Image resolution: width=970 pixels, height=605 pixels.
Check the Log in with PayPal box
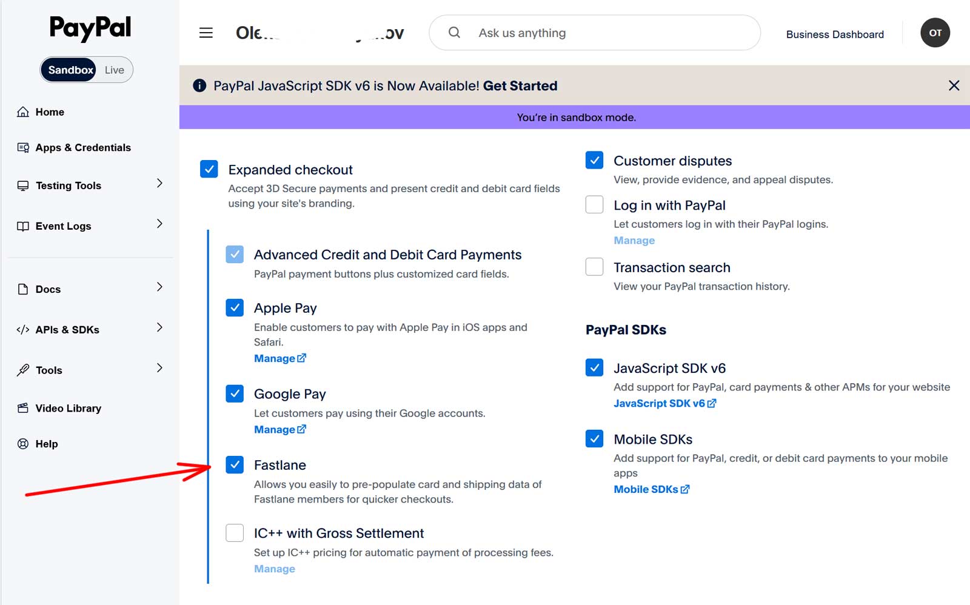(594, 205)
